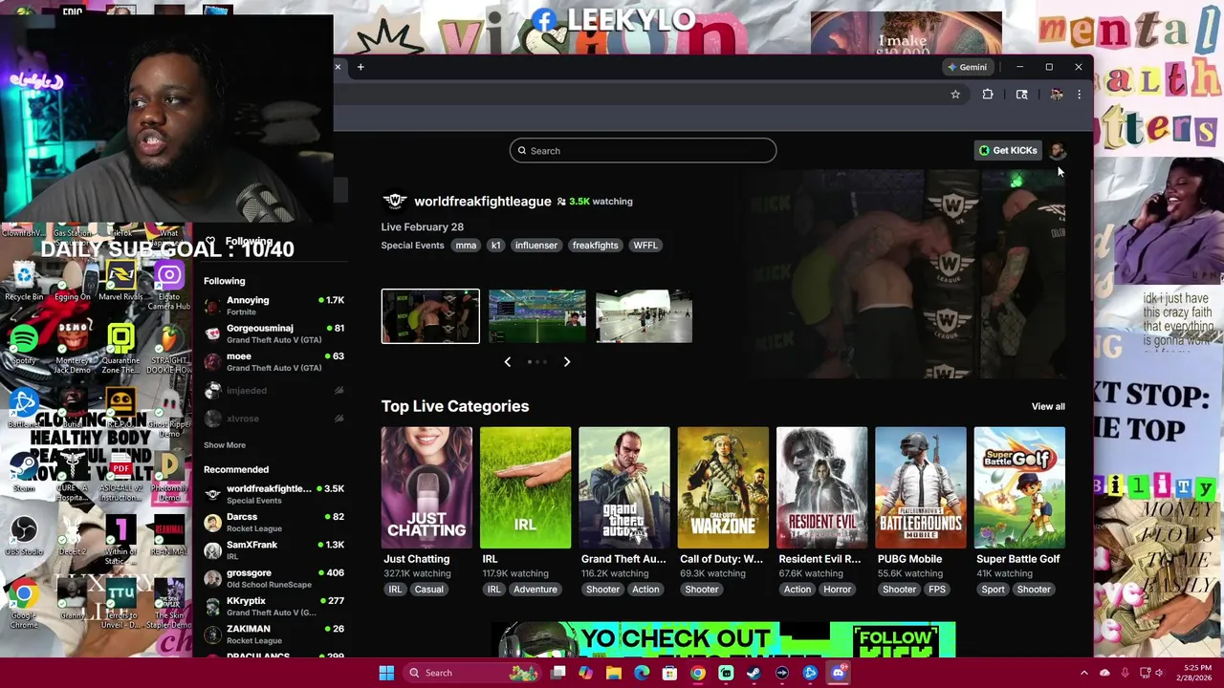Image resolution: width=1224 pixels, height=688 pixels.
Task: Open Task View on the taskbar
Action: [557, 673]
